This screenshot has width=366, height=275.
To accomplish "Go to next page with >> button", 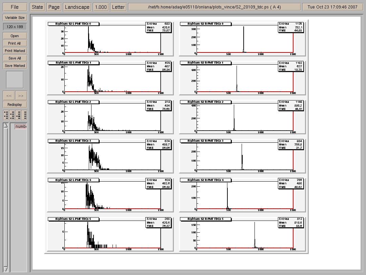I will tap(21, 95).
